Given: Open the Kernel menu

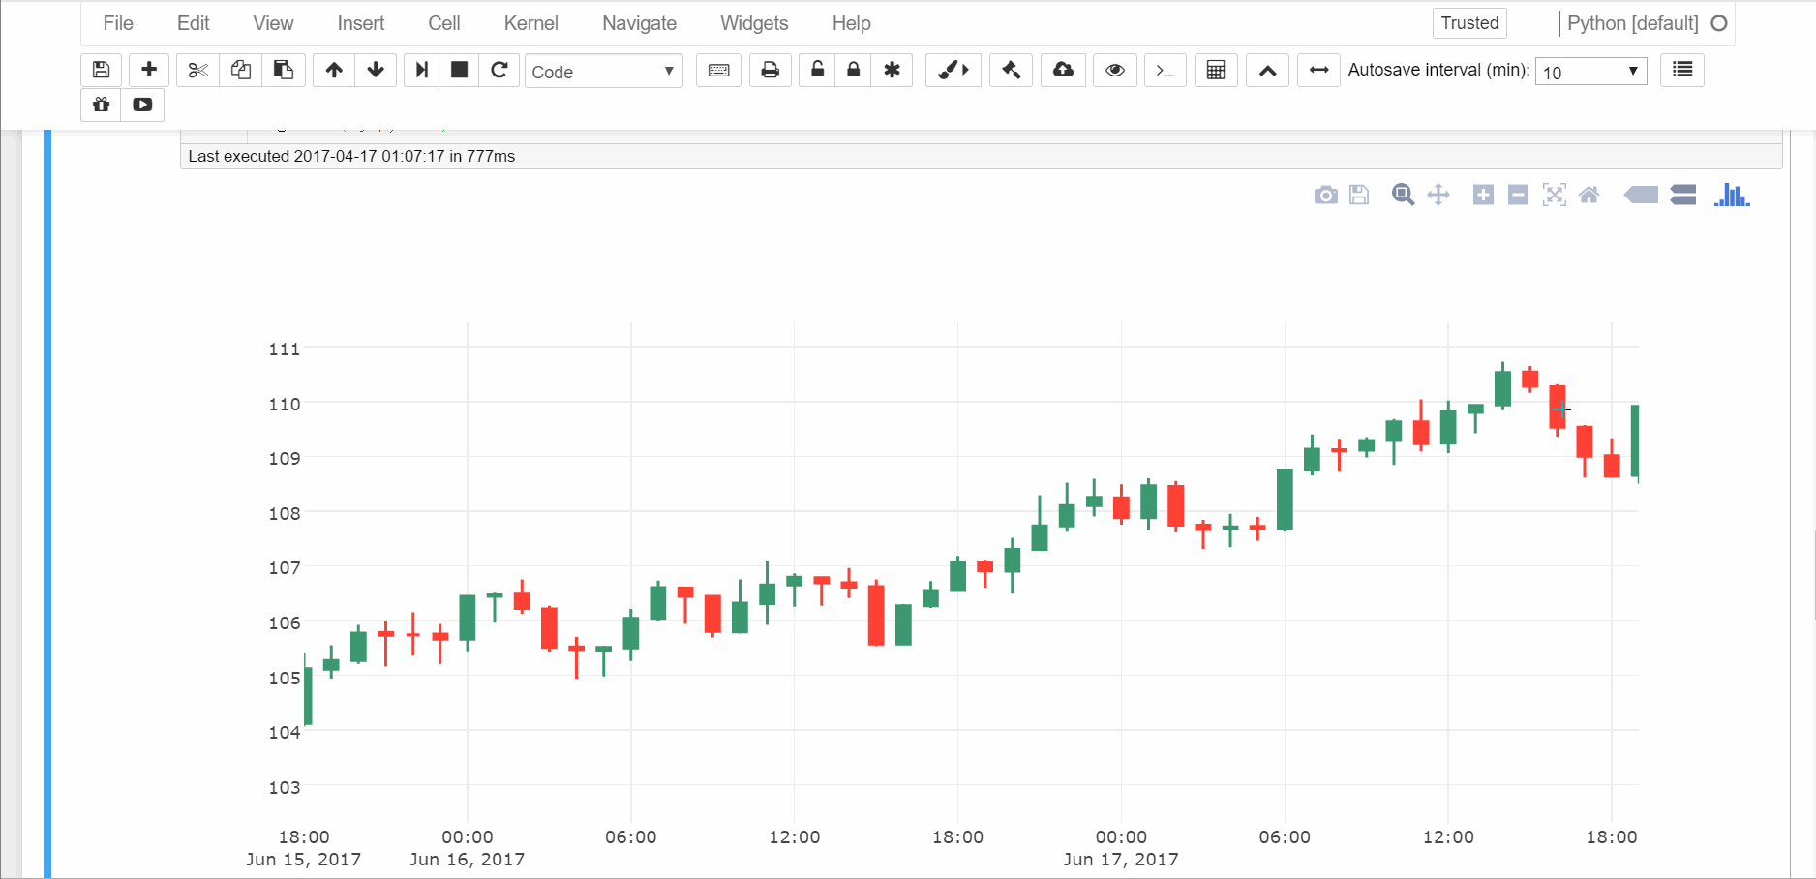Looking at the screenshot, I should pos(530,23).
